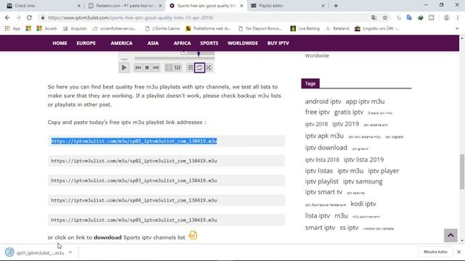465x261 pixels.
Task: Open the WORLDWIDE menu item
Action: (x=243, y=43)
